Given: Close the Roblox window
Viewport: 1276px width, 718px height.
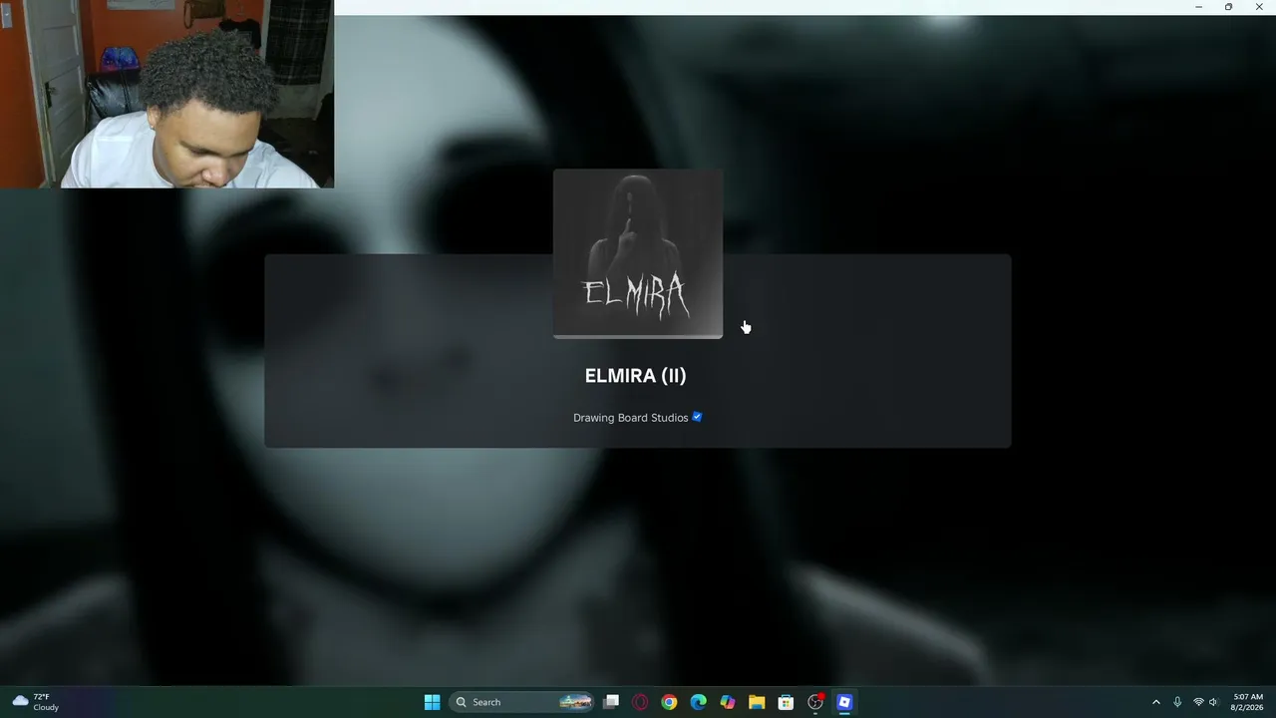Looking at the screenshot, I should click(x=1259, y=7).
